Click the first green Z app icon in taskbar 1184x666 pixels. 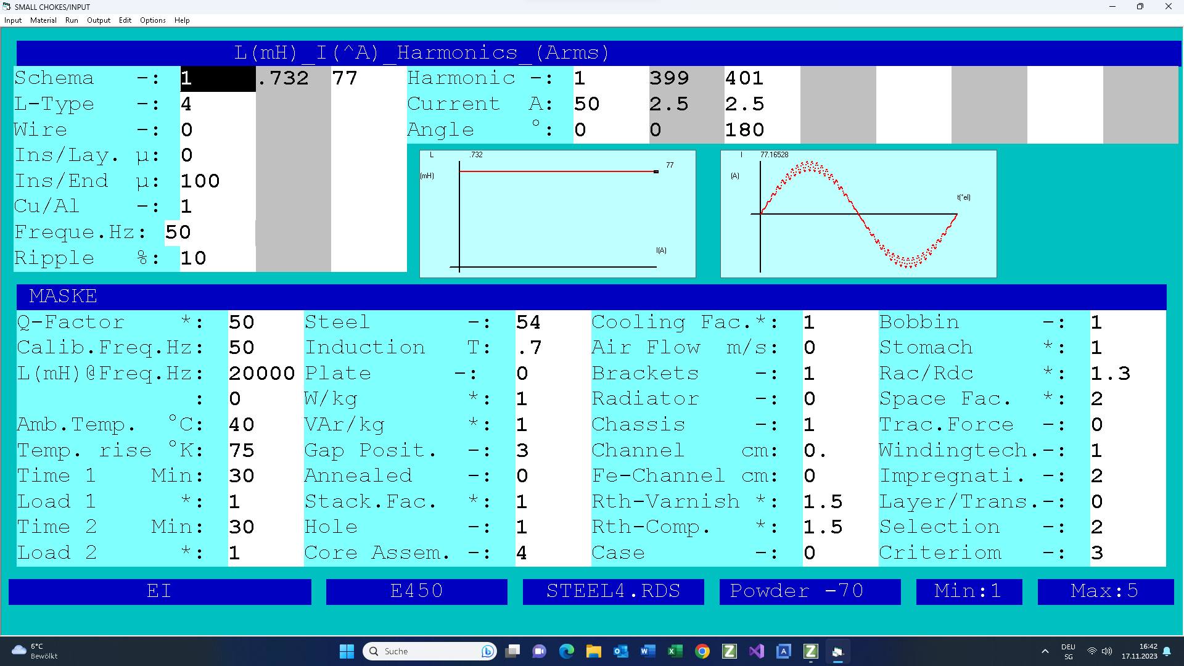[x=730, y=651]
